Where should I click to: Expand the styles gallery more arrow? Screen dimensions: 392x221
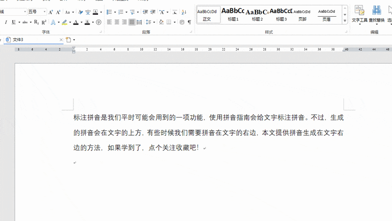tap(345, 21)
